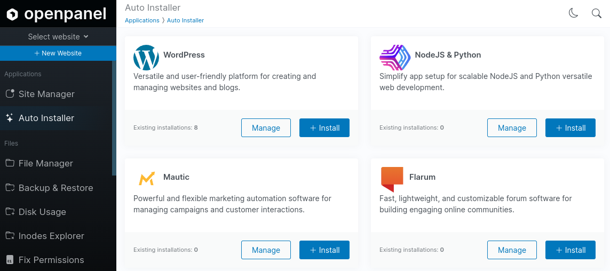610x271 pixels.
Task: Click the OpenPanel logo icon
Action: coord(12,14)
